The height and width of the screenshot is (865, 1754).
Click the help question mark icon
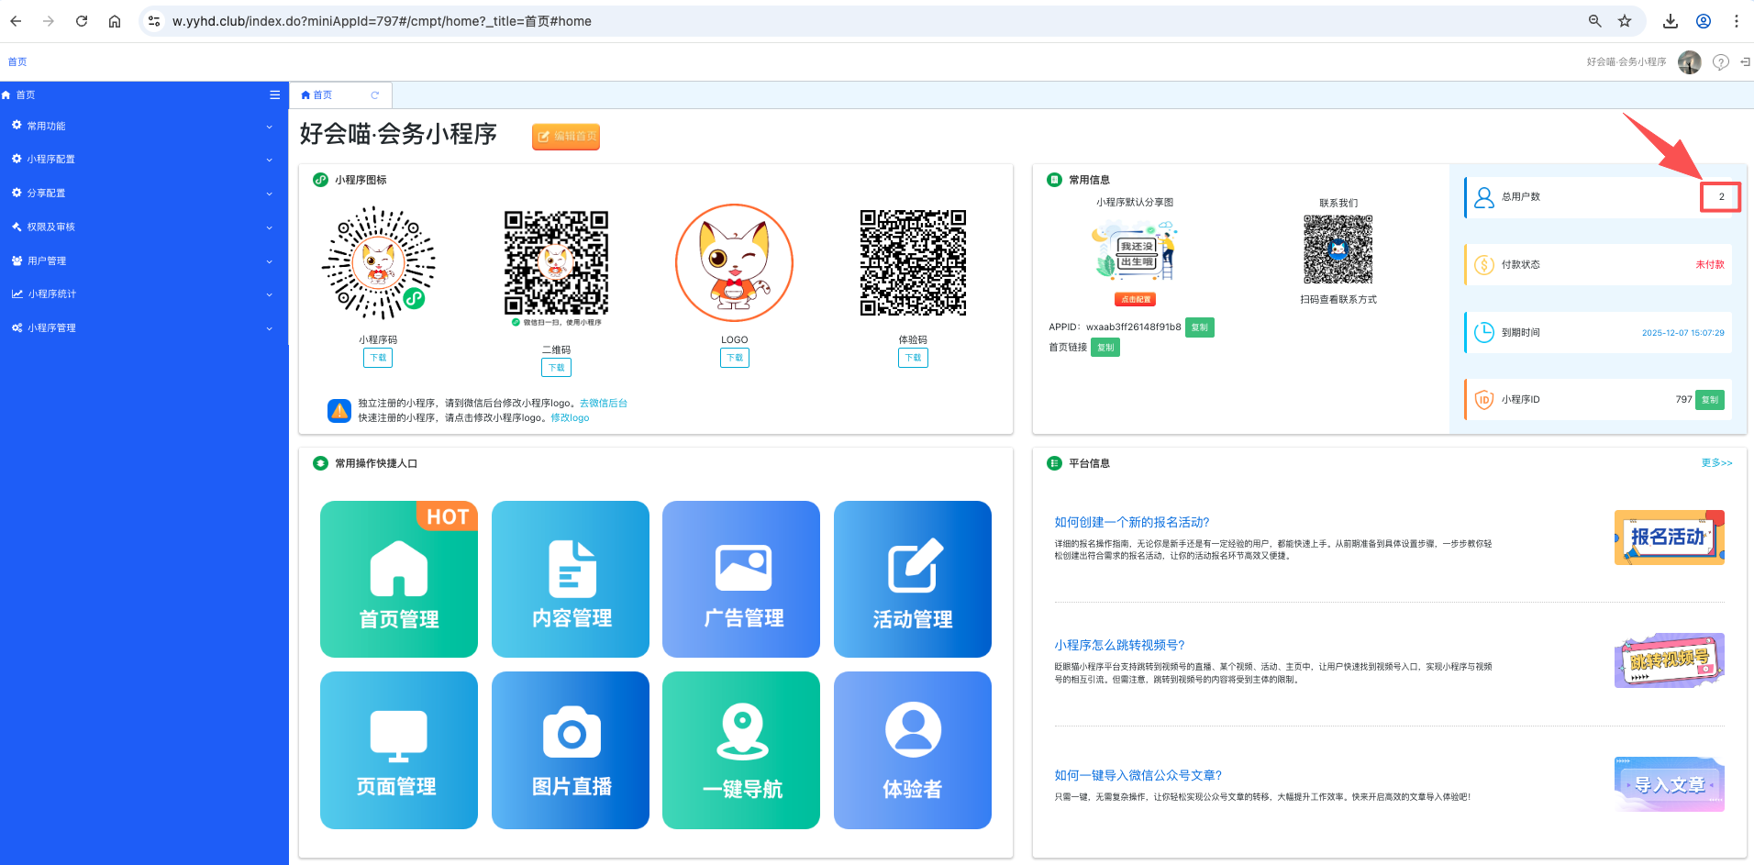click(x=1720, y=62)
